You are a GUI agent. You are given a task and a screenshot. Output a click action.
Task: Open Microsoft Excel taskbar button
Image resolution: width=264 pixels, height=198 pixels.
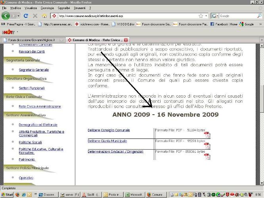(x=134, y=195)
